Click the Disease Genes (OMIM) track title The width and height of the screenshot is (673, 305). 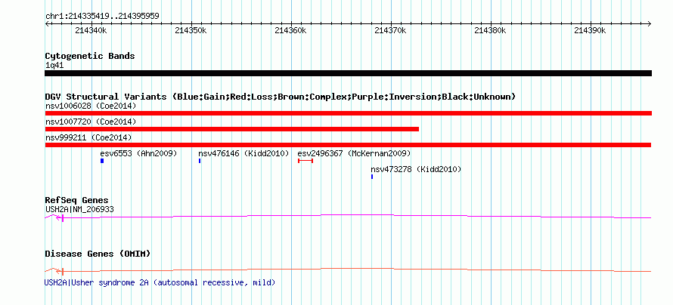click(x=98, y=254)
